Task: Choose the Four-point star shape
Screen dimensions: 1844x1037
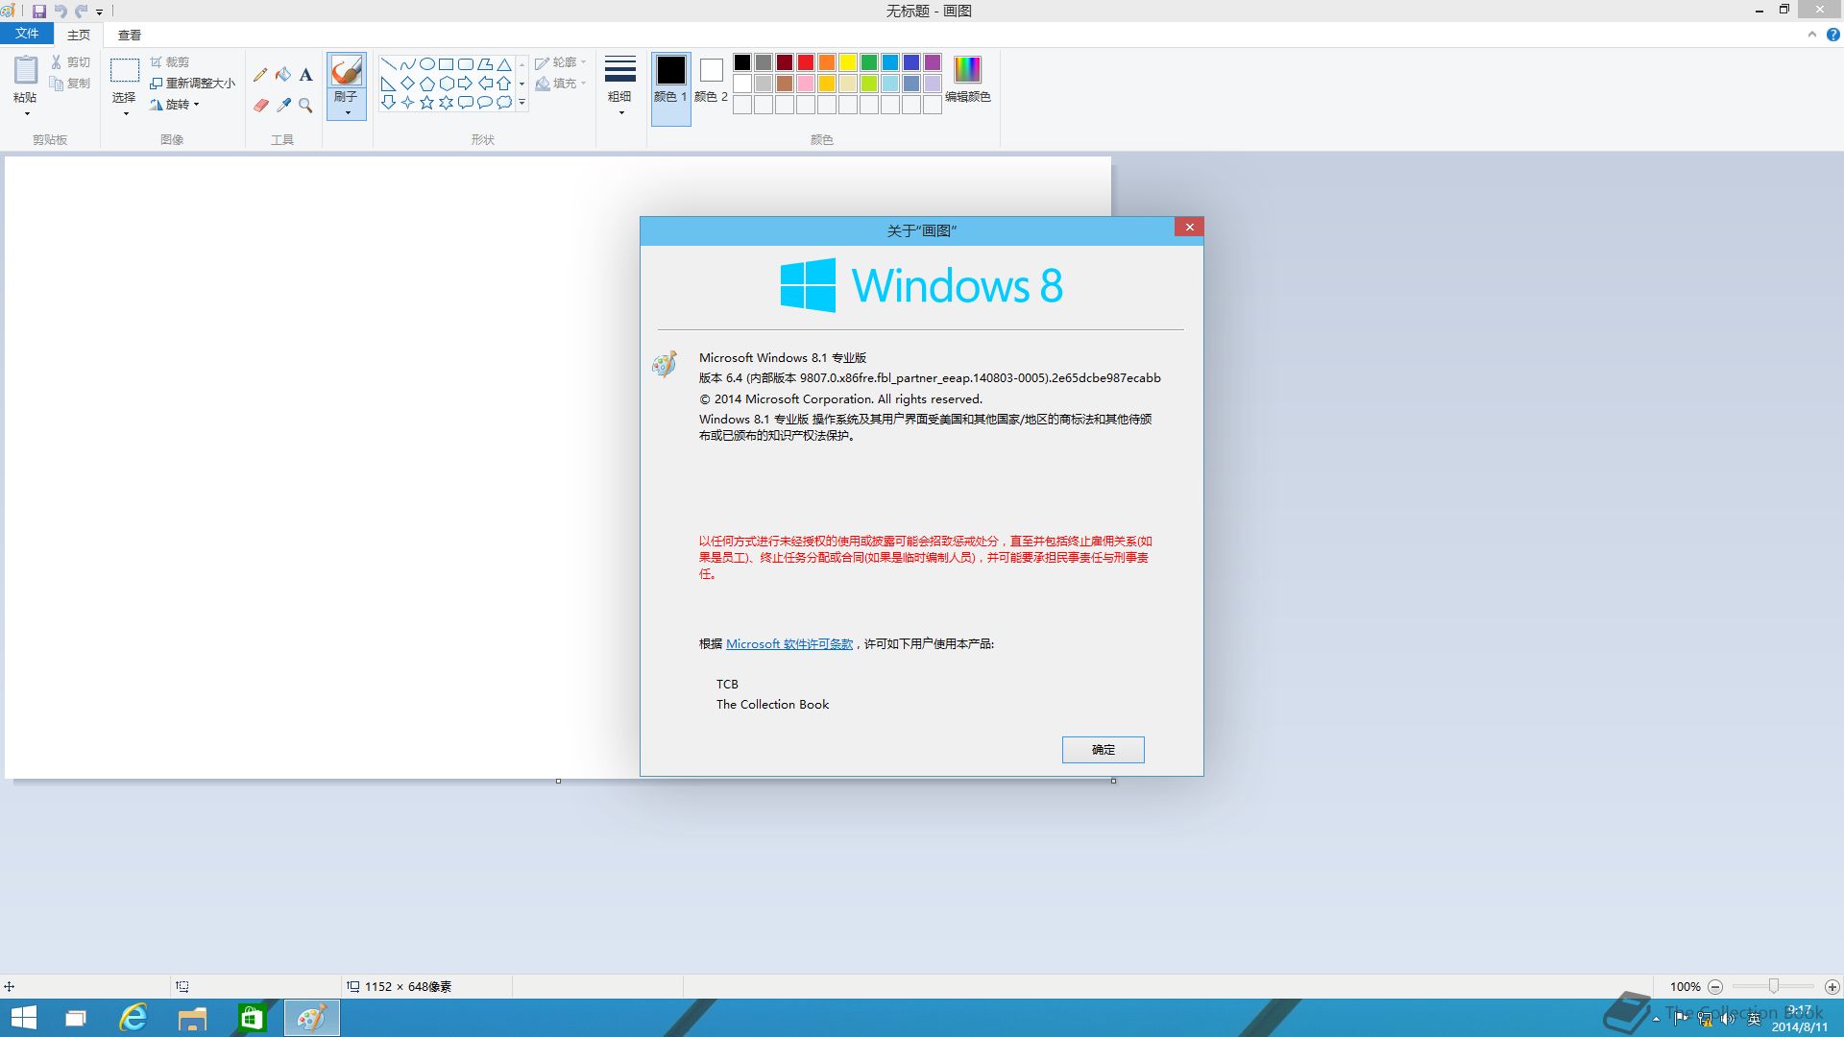Action: 407,103
